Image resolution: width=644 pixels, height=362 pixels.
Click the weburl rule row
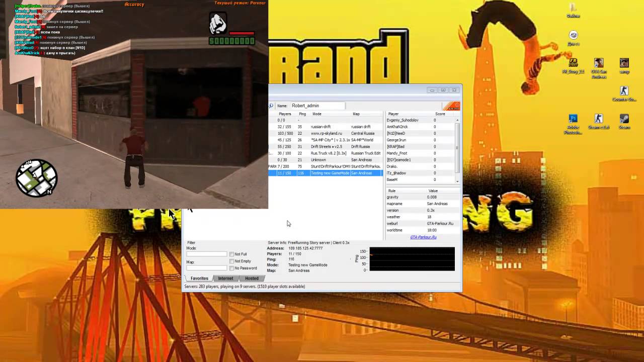423,223
